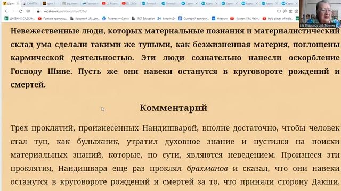Open Короткий URL для bookmark
The width and height of the screenshot is (341, 191).
pos(85,19)
